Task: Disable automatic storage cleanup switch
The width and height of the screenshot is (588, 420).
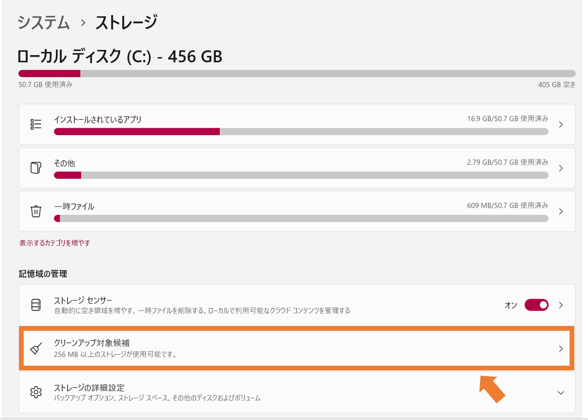Action: [x=536, y=305]
